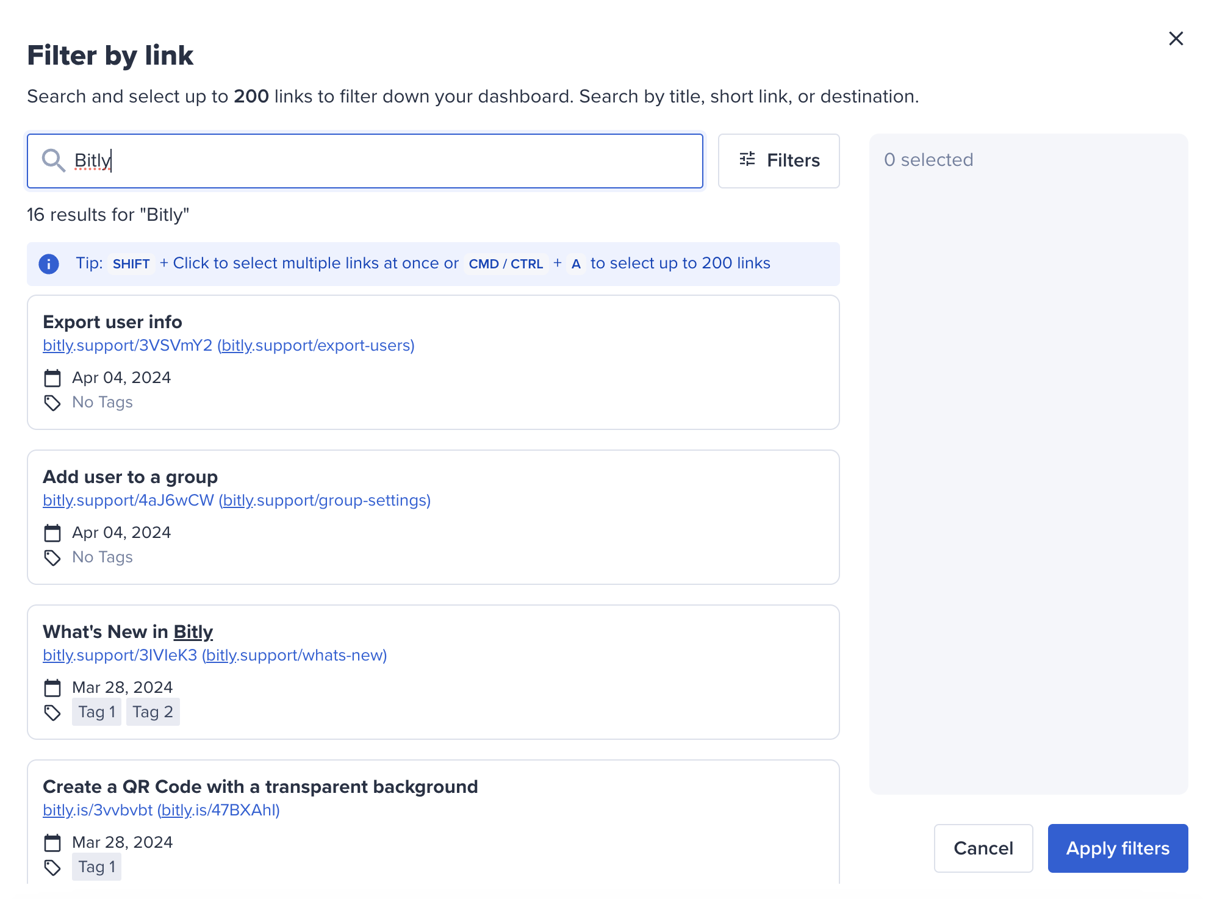Image resolution: width=1214 pixels, height=899 pixels.
Task: Click Tag 1 chip on What's New in Bitly card
Action: click(96, 712)
